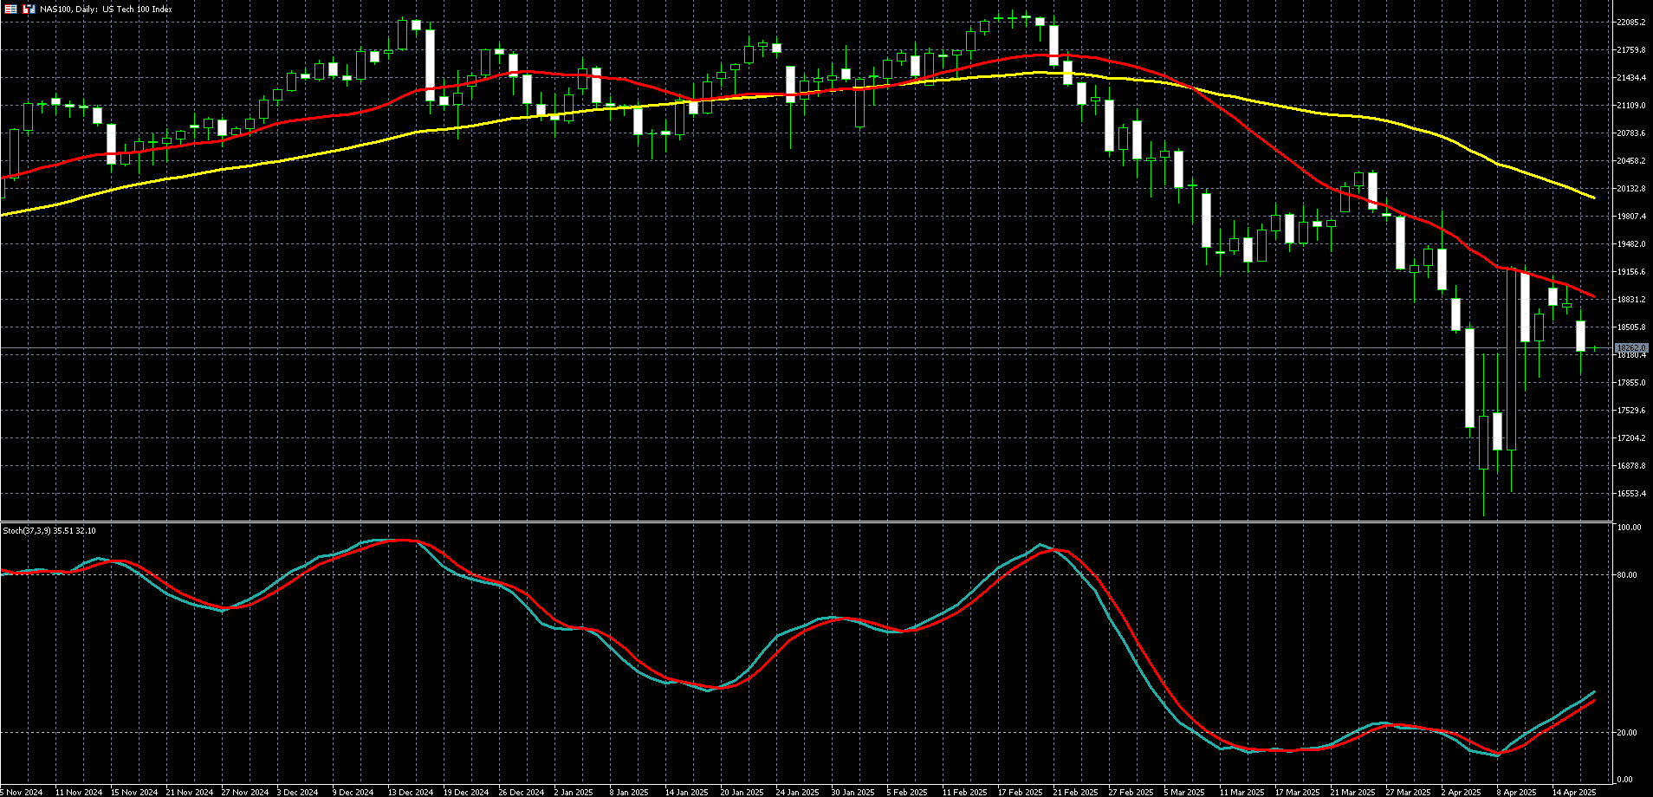Click the 5 Mar 2025 date label
1653x797 pixels.
click(x=1183, y=792)
